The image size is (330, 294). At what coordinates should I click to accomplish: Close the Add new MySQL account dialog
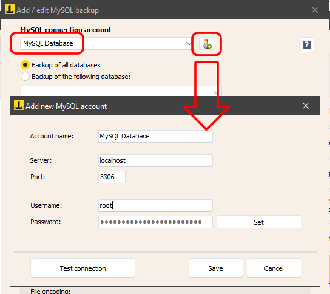(x=306, y=106)
